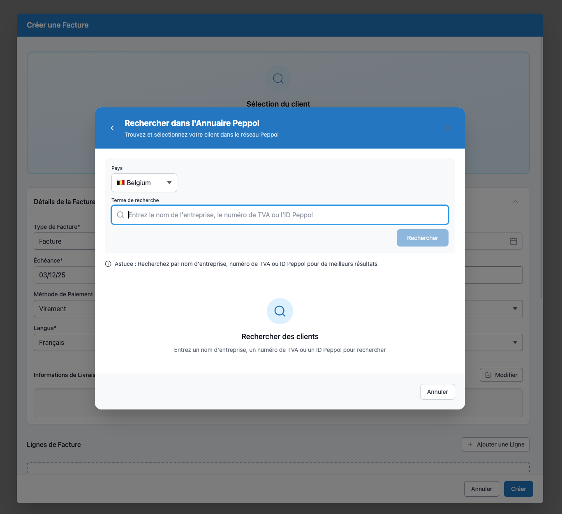Click the Belgium flag in the country selector
The height and width of the screenshot is (514, 562).
pos(121,183)
